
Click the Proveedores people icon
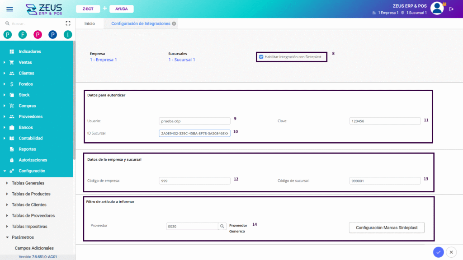tap(12, 116)
